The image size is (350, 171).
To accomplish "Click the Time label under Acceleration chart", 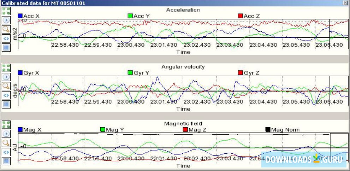I will [184, 52].
